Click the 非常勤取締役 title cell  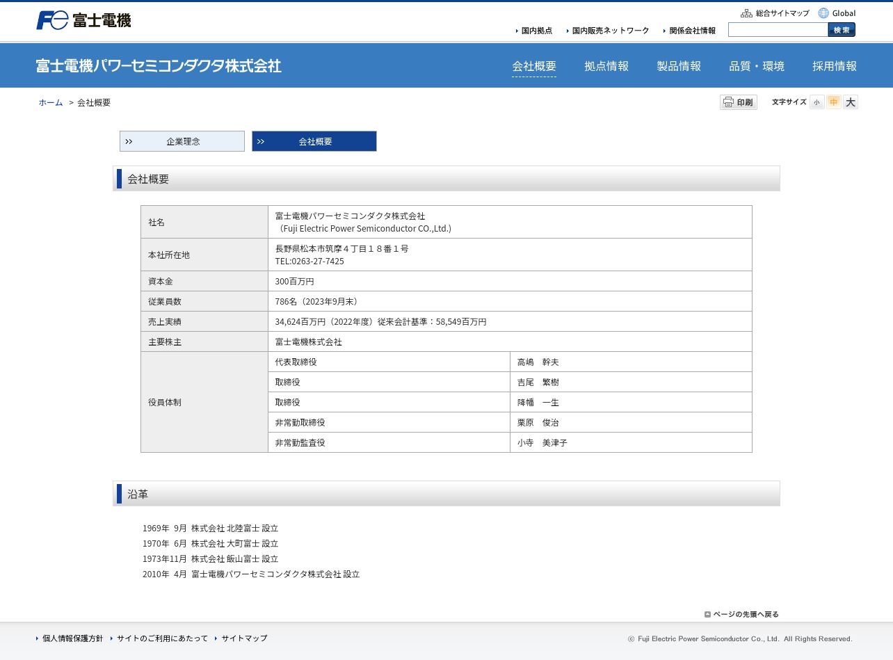[389, 422]
